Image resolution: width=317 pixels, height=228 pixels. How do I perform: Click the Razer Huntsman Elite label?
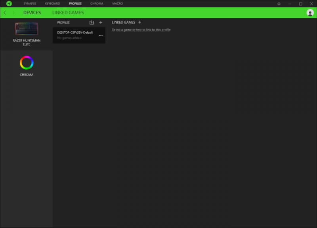click(27, 42)
